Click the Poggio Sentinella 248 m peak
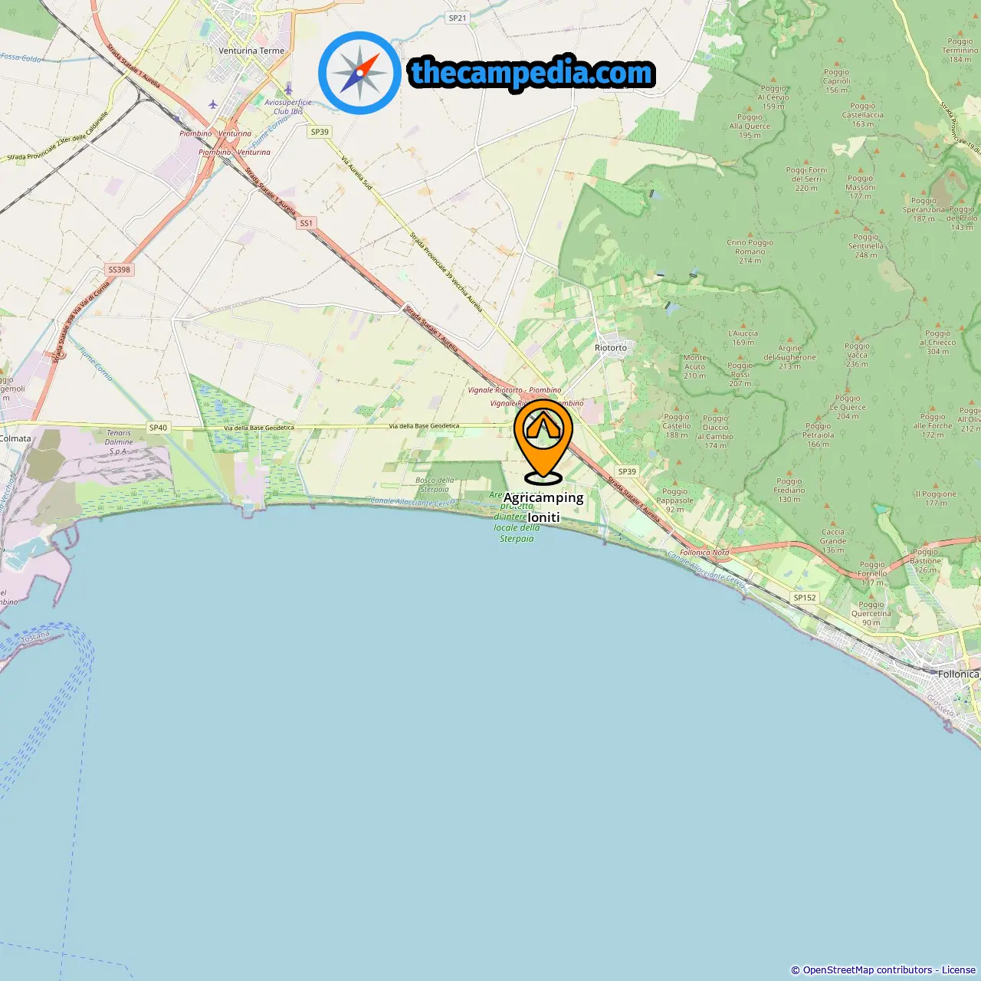 [866, 246]
